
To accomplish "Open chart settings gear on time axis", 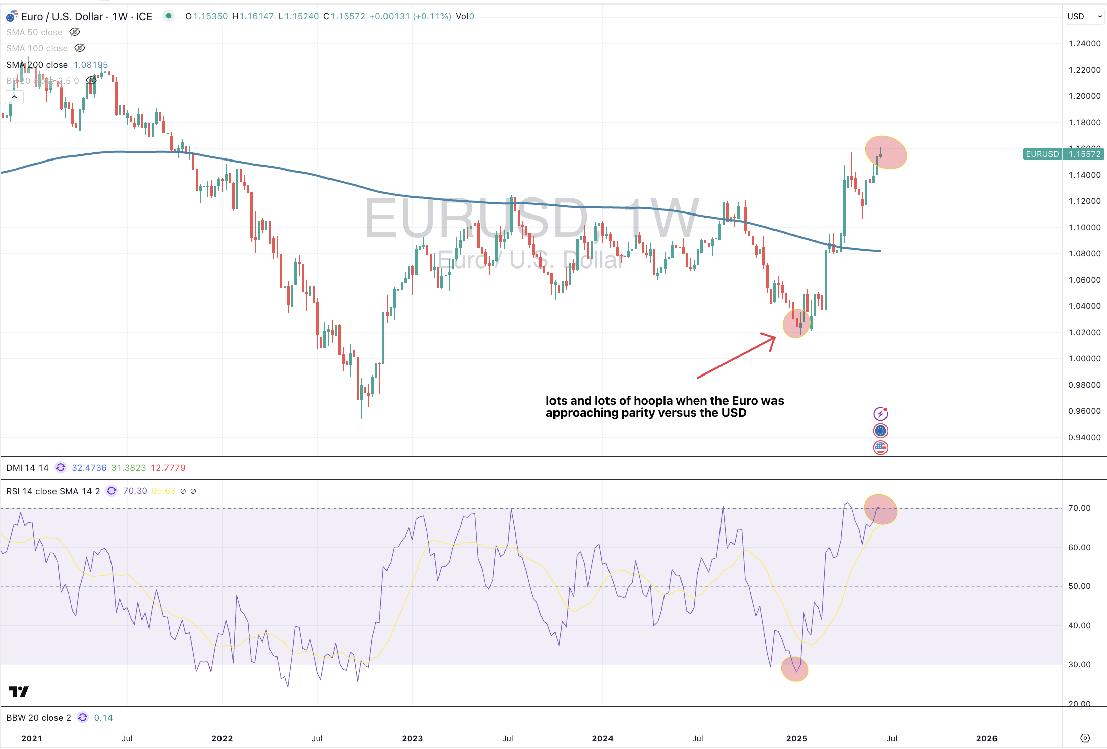I will coord(1085,738).
